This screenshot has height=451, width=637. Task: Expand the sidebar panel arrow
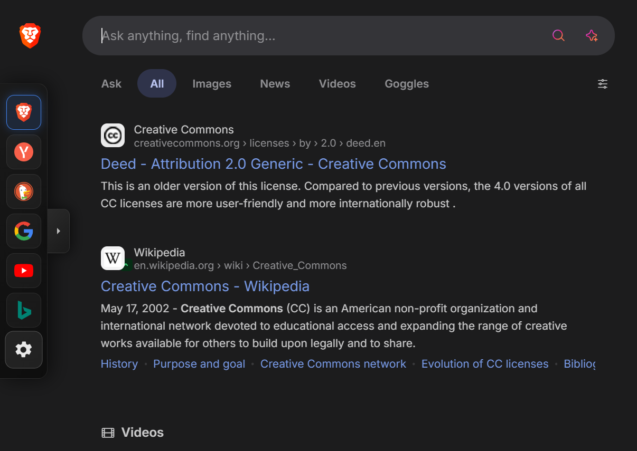coord(59,231)
